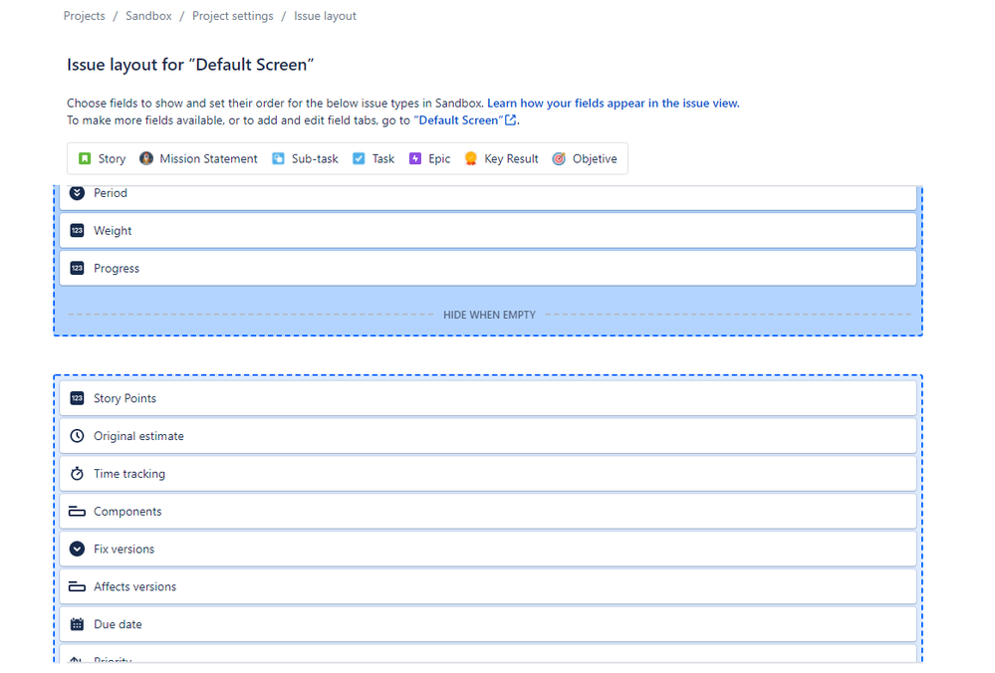Click the Sub-task label

[x=315, y=158]
